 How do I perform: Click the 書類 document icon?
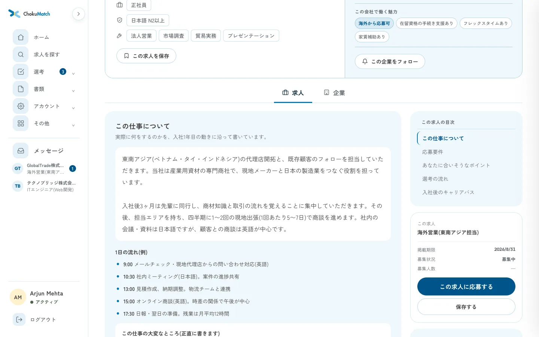point(21,89)
